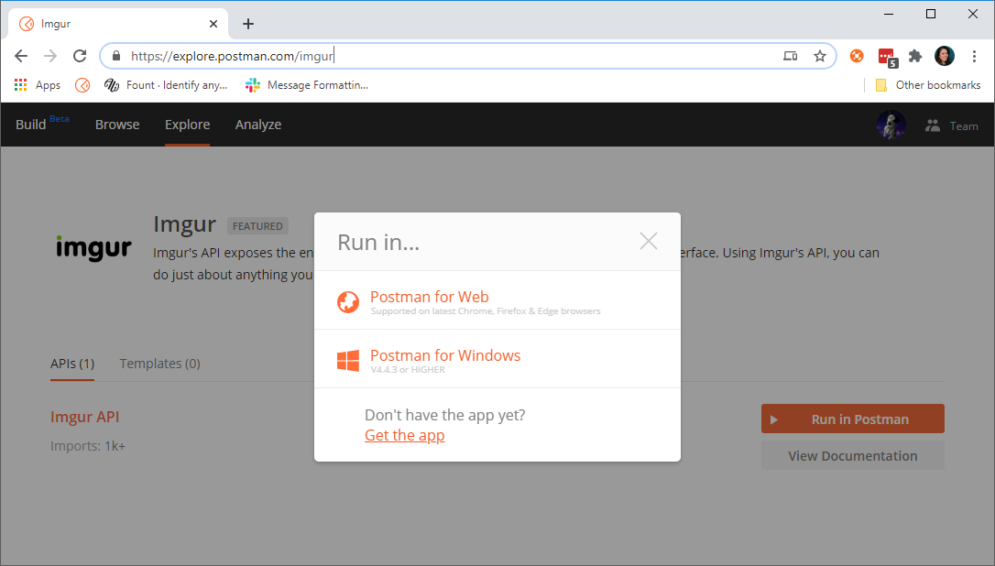Reload the current page

tap(80, 56)
